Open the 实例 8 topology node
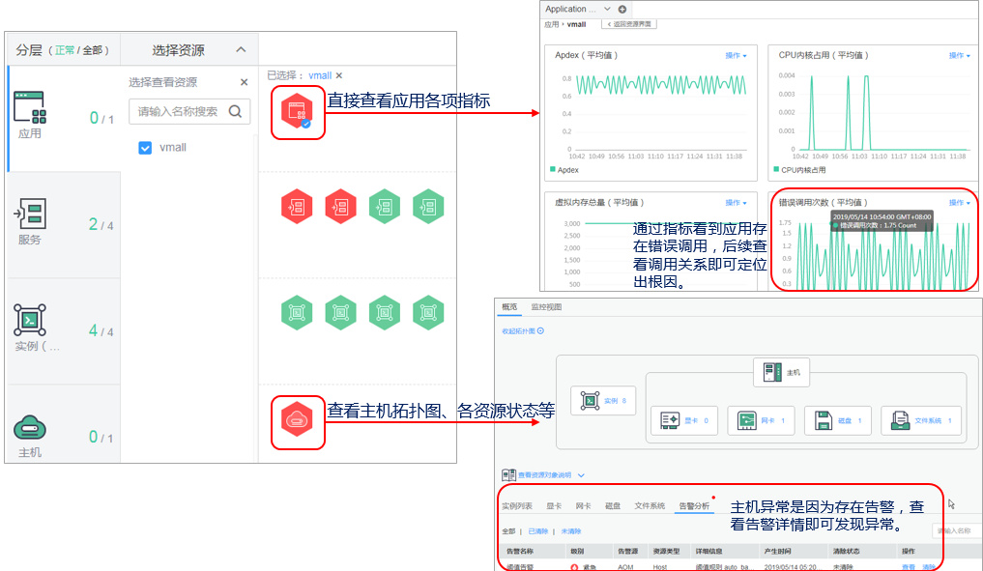Screen dimensions: 983x571 tap(603, 401)
